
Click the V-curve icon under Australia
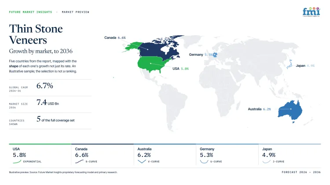142,161
